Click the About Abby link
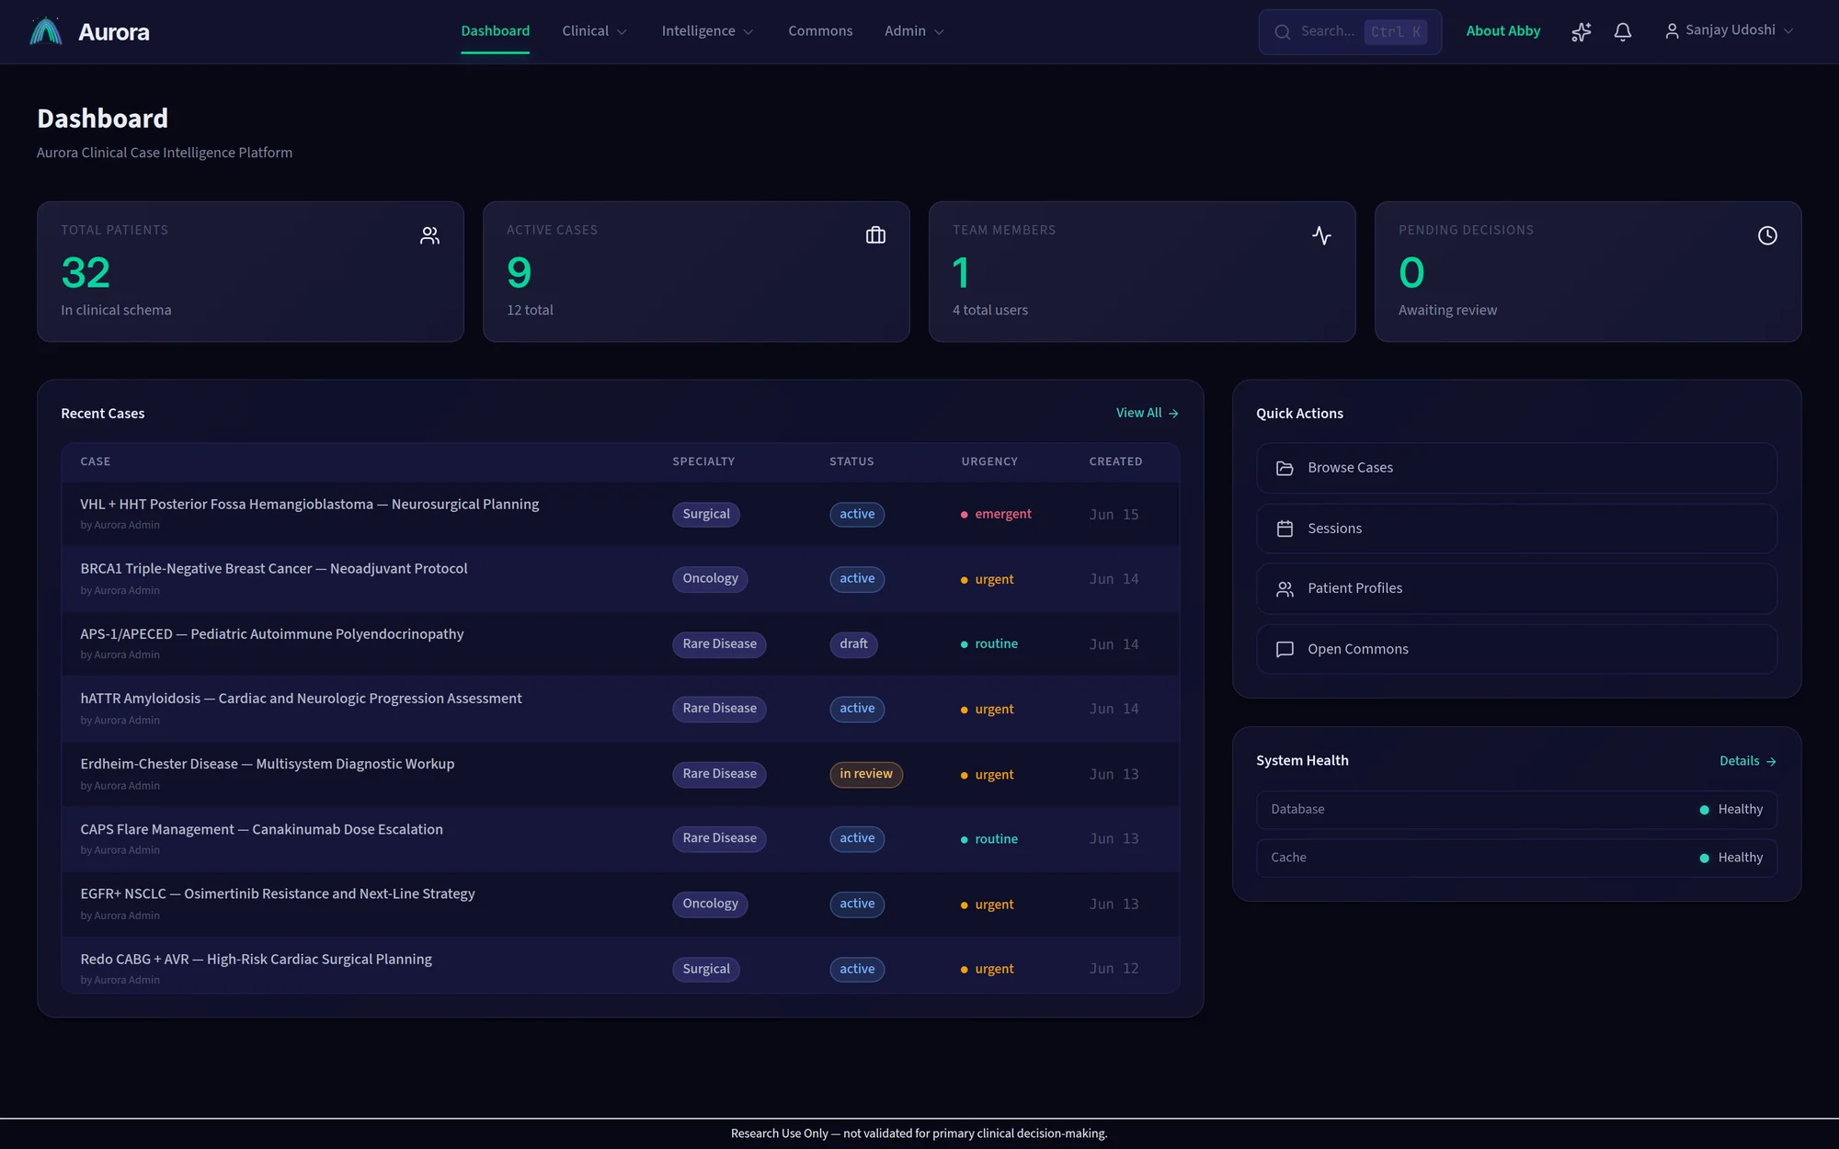Screen dimensions: 1839x1149 click(1503, 31)
